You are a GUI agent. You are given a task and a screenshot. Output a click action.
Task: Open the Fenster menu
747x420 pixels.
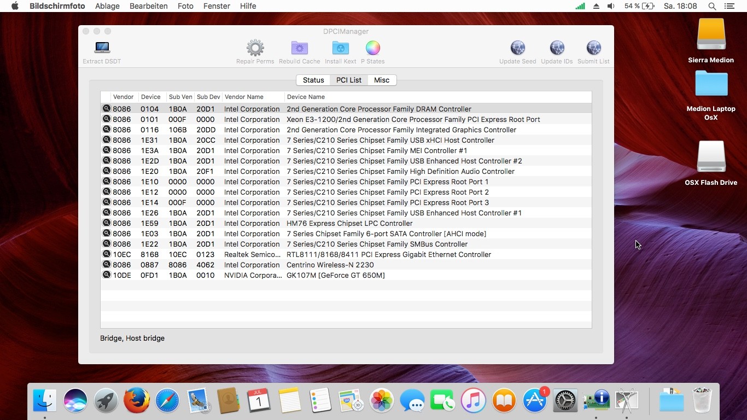(217, 6)
